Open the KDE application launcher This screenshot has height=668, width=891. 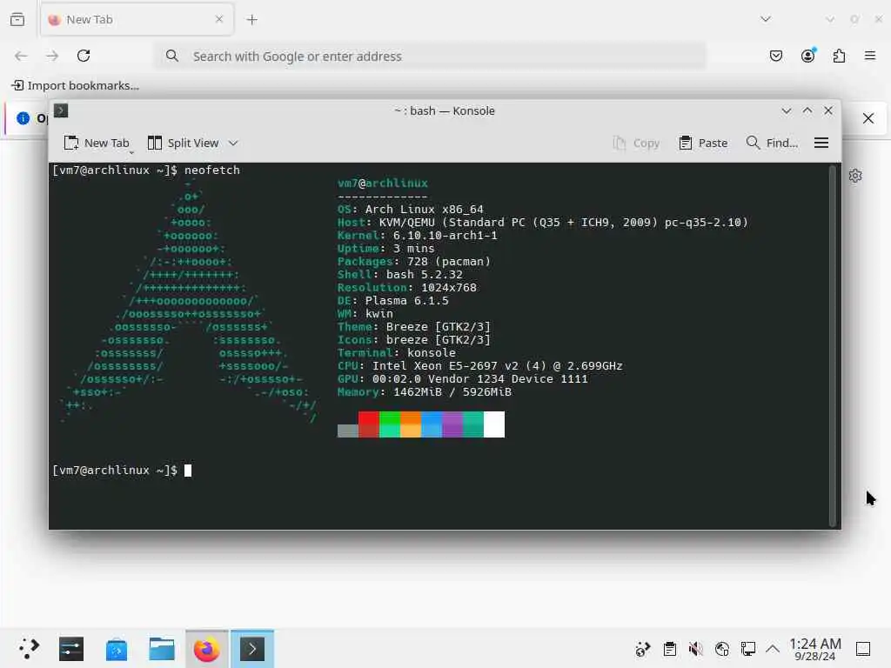28,649
